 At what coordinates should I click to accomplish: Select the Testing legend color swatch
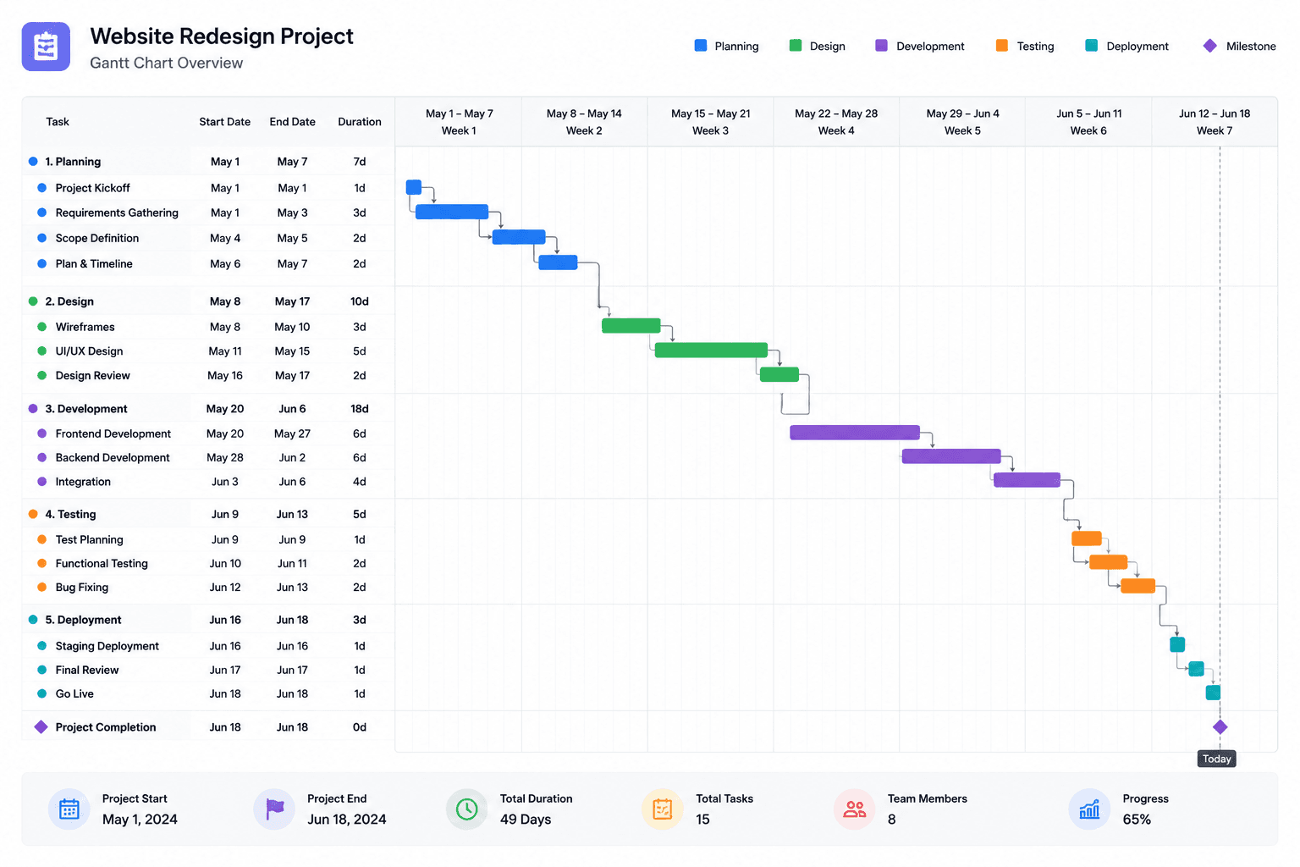coord(1002,46)
